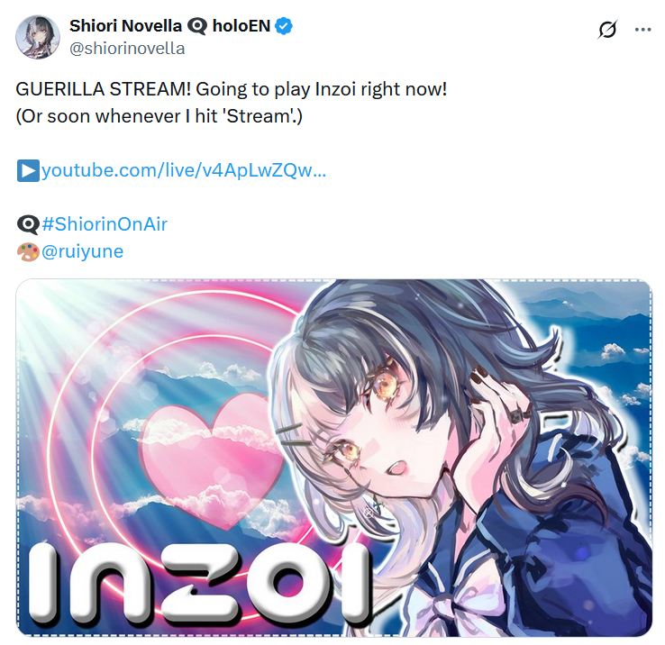The image size is (665, 645).
Task: Visit the @ruiyune artist mention
Action: tap(82, 251)
